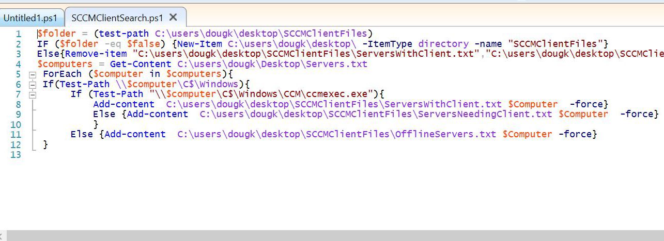The image size is (664, 241).
Task: Switch to the Untitled1.ps1 tab
Action: 30,18
